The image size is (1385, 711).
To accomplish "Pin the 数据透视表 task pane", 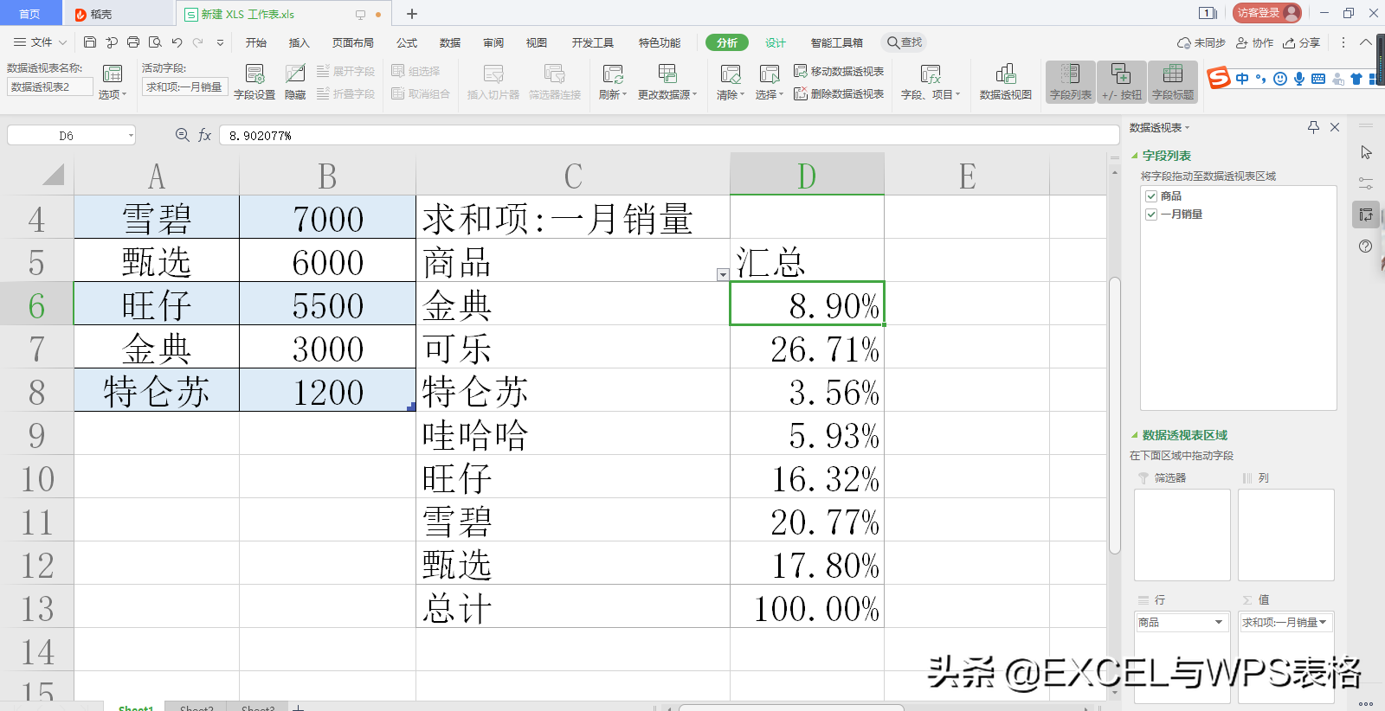I will (x=1313, y=127).
